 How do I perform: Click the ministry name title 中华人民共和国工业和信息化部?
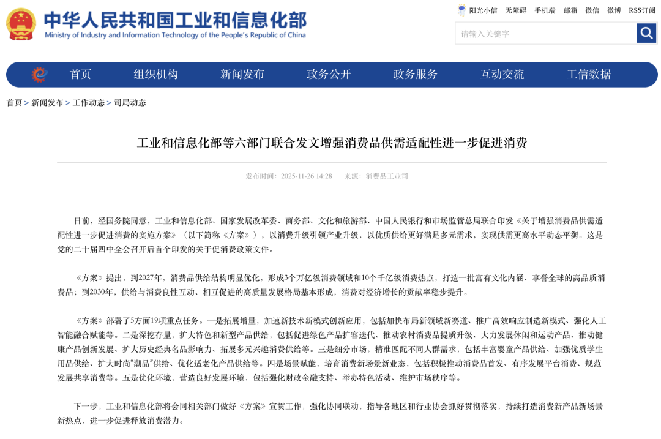pos(175,20)
